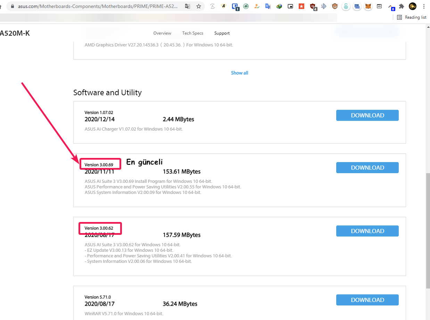Switch to the Overview tab
Screen dimensions: 430x320
(162, 33)
